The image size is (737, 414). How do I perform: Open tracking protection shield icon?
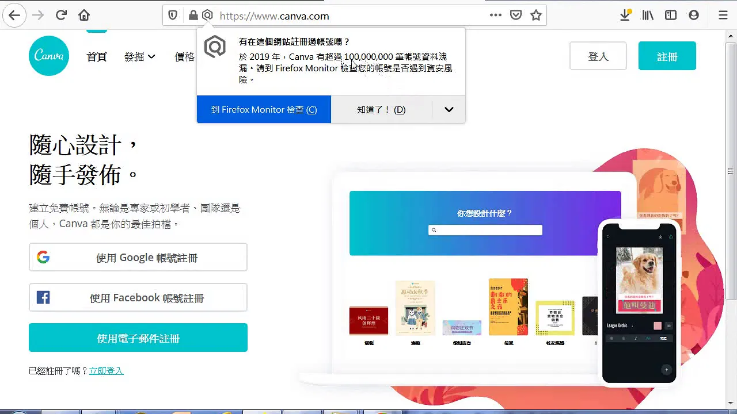173,16
